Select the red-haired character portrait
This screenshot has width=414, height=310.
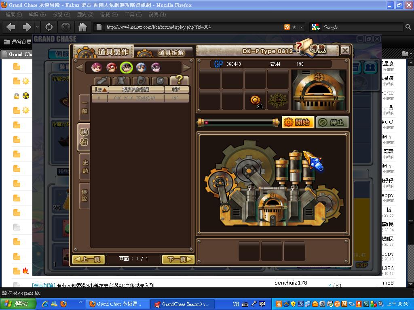(x=112, y=67)
